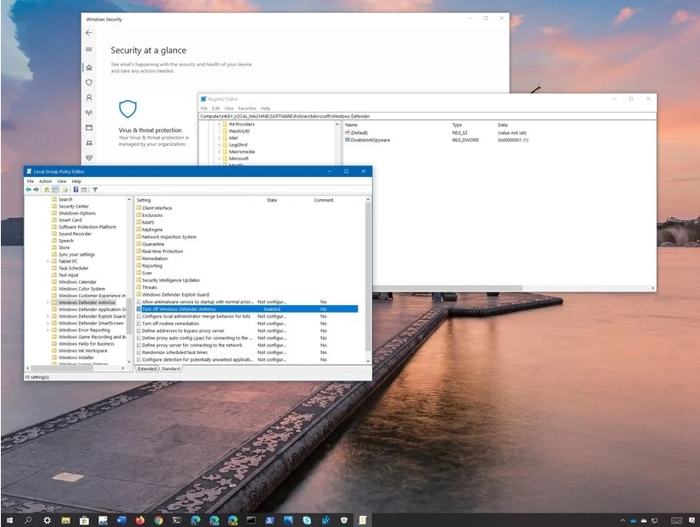Open Account protection icon in Windows Security
The image size is (700, 527).
click(x=89, y=97)
